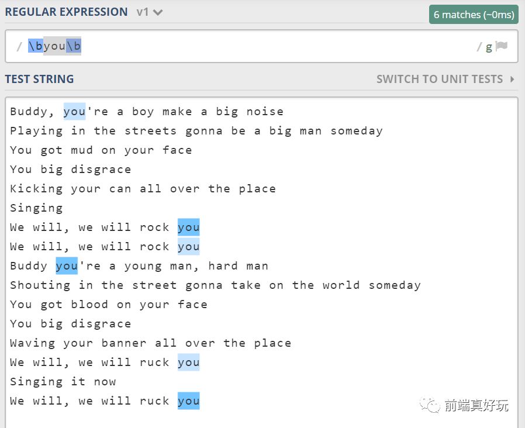Click the g flag after the regex
Screen dimensions: 525x428
pos(489,47)
